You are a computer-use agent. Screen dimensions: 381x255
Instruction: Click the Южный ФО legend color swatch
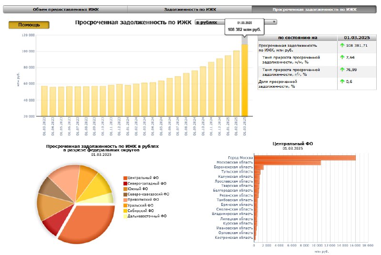coord(125,189)
